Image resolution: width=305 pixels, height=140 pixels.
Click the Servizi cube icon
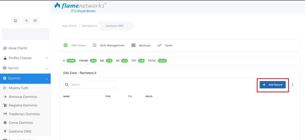point(5,68)
